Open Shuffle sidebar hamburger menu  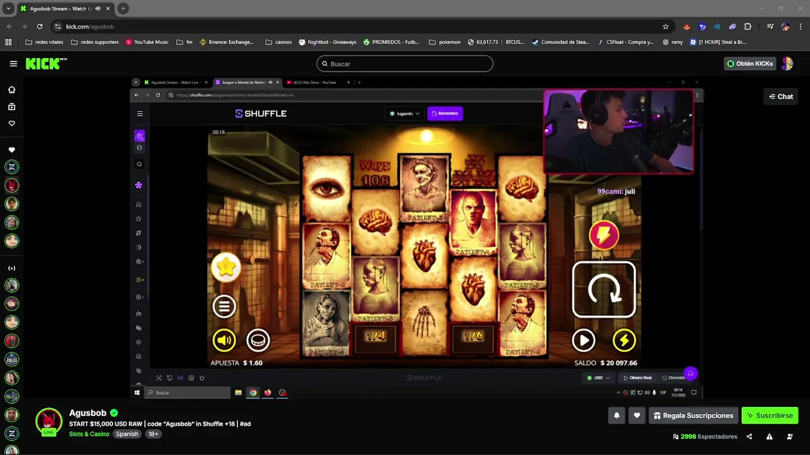140,114
